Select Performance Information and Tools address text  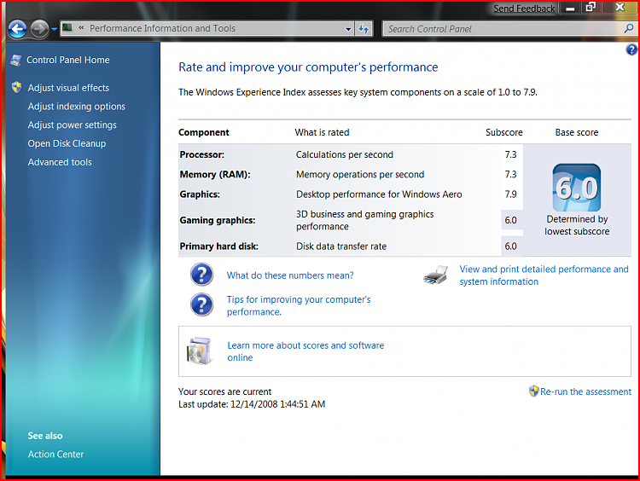[x=162, y=28]
